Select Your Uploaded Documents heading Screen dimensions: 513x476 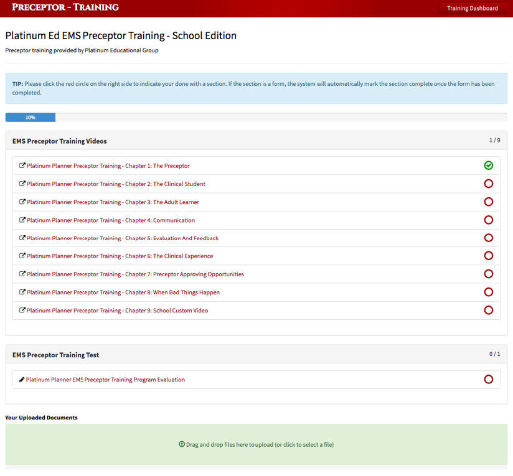coord(41,418)
